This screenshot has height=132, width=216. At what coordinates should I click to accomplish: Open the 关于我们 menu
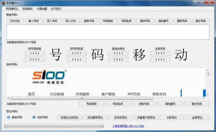click(56, 9)
